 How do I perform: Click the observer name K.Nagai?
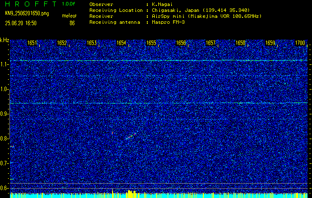tap(163, 4)
